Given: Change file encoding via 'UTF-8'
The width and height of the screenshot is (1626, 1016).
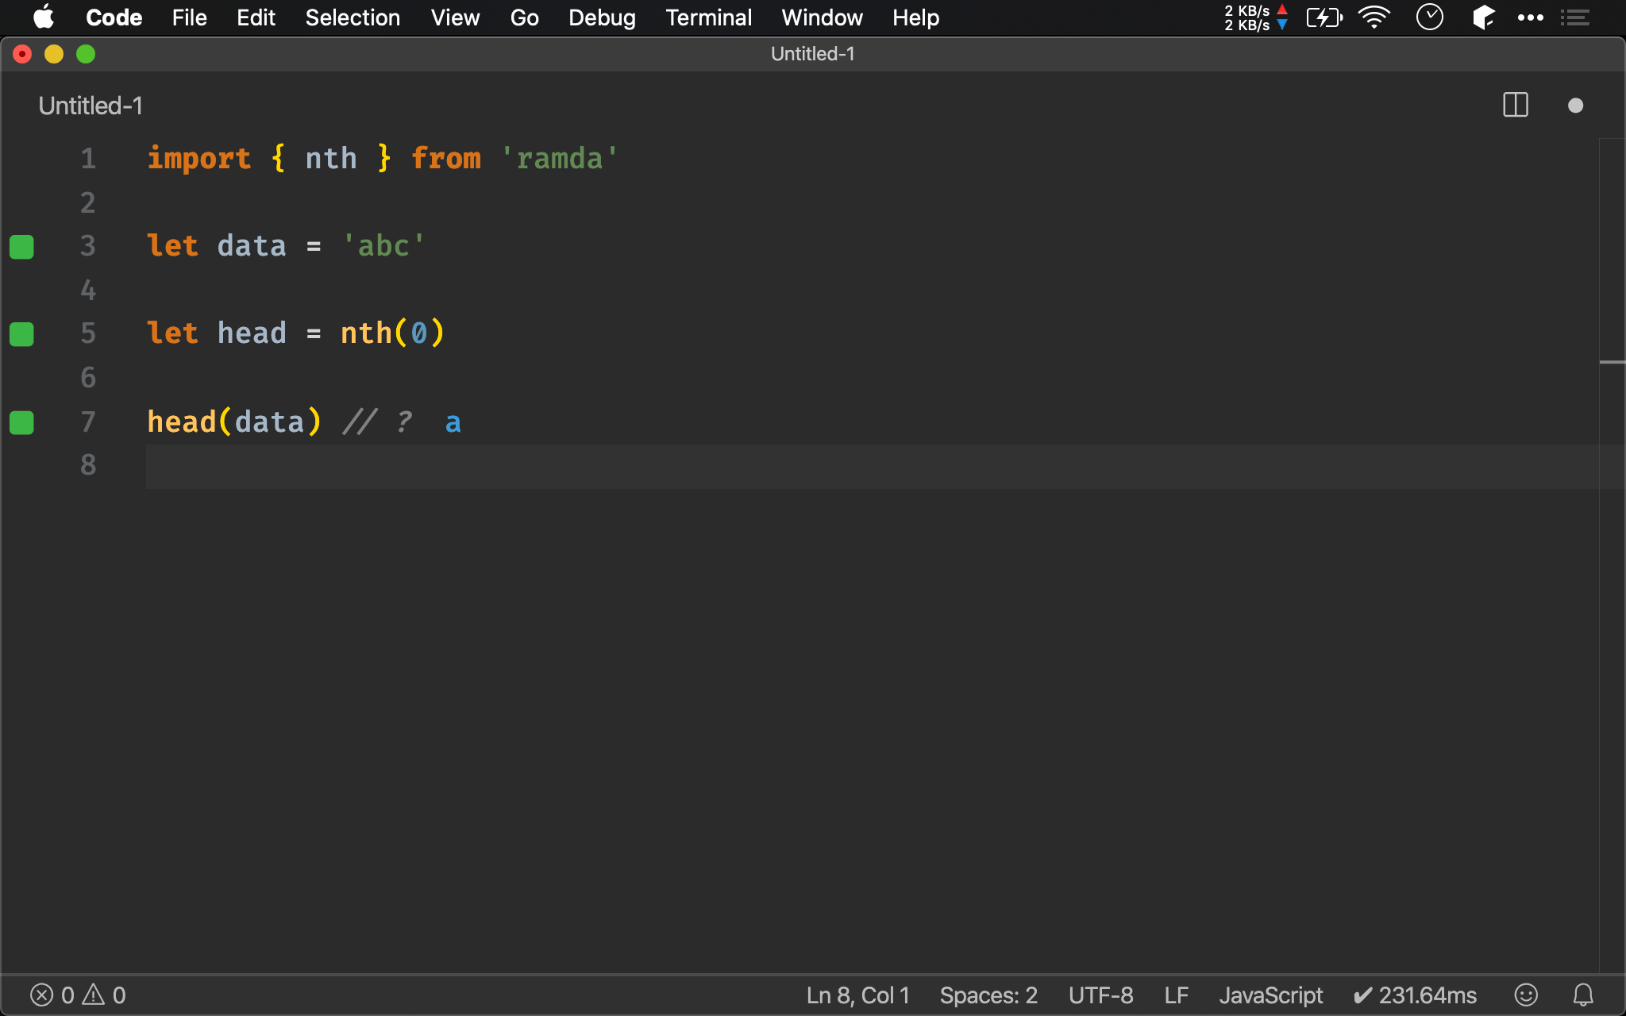Looking at the screenshot, I should click(x=1100, y=995).
